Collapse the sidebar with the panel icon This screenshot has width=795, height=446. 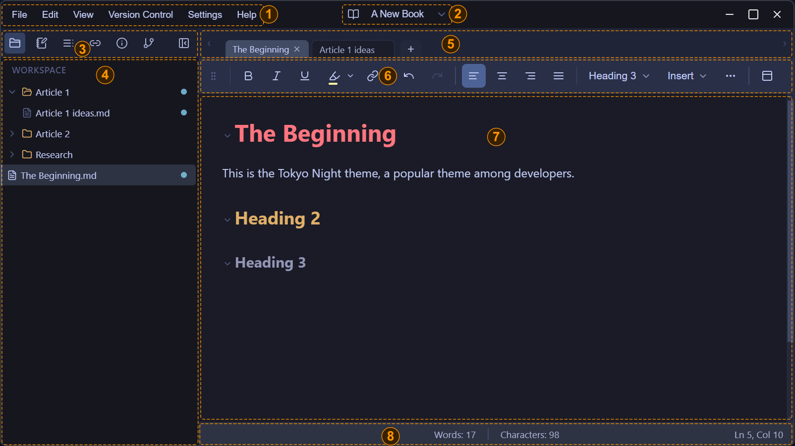click(x=183, y=43)
